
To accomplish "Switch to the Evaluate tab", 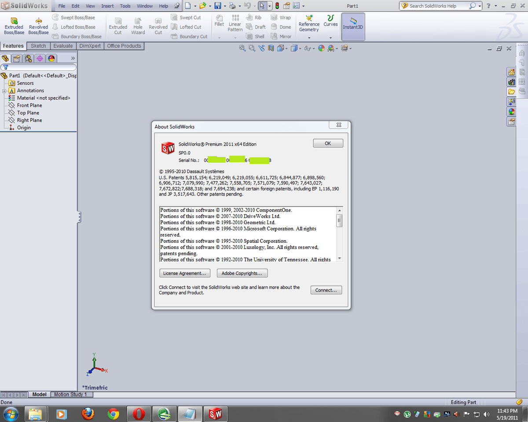I will pyautogui.click(x=63, y=46).
